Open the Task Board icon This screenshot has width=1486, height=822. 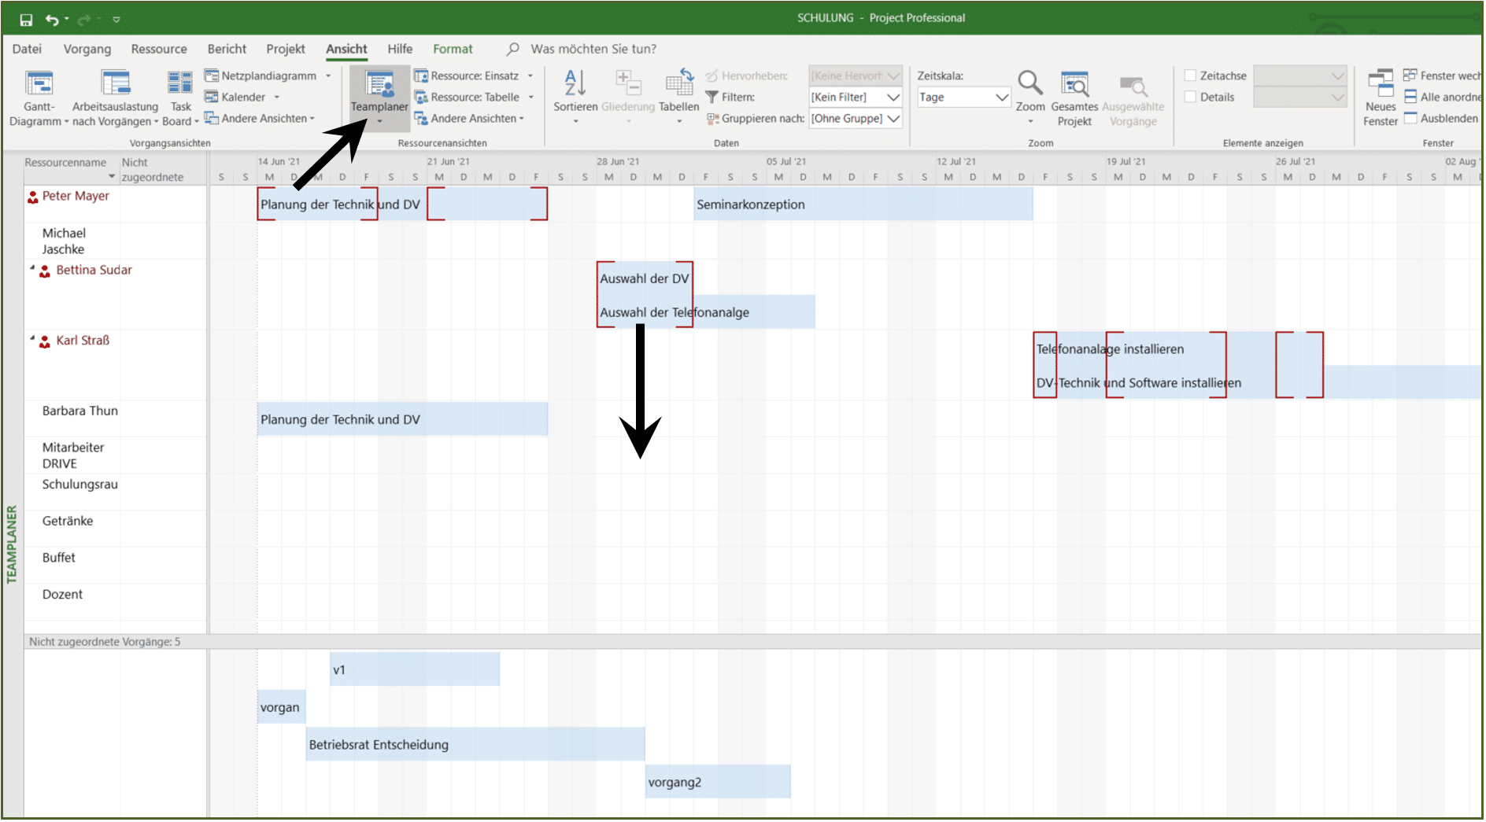[x=180, y=83]
